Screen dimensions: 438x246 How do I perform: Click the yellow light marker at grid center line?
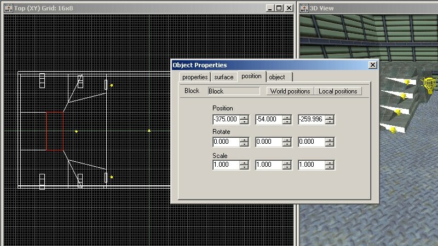coord(149,131)
